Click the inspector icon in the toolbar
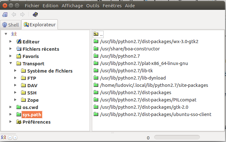 pos(5,14)
